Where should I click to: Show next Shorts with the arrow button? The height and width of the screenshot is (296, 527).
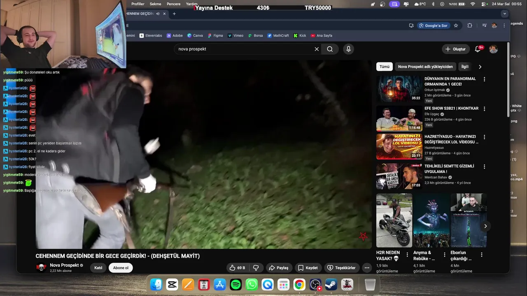485,226
